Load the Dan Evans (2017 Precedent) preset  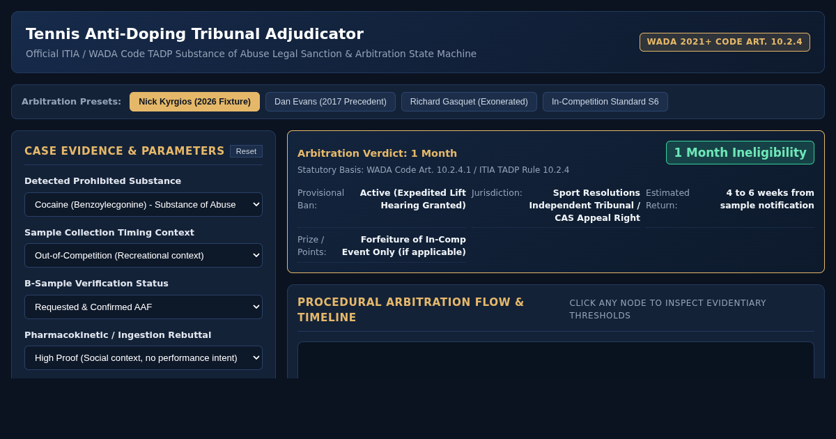(x=330, y=102)
